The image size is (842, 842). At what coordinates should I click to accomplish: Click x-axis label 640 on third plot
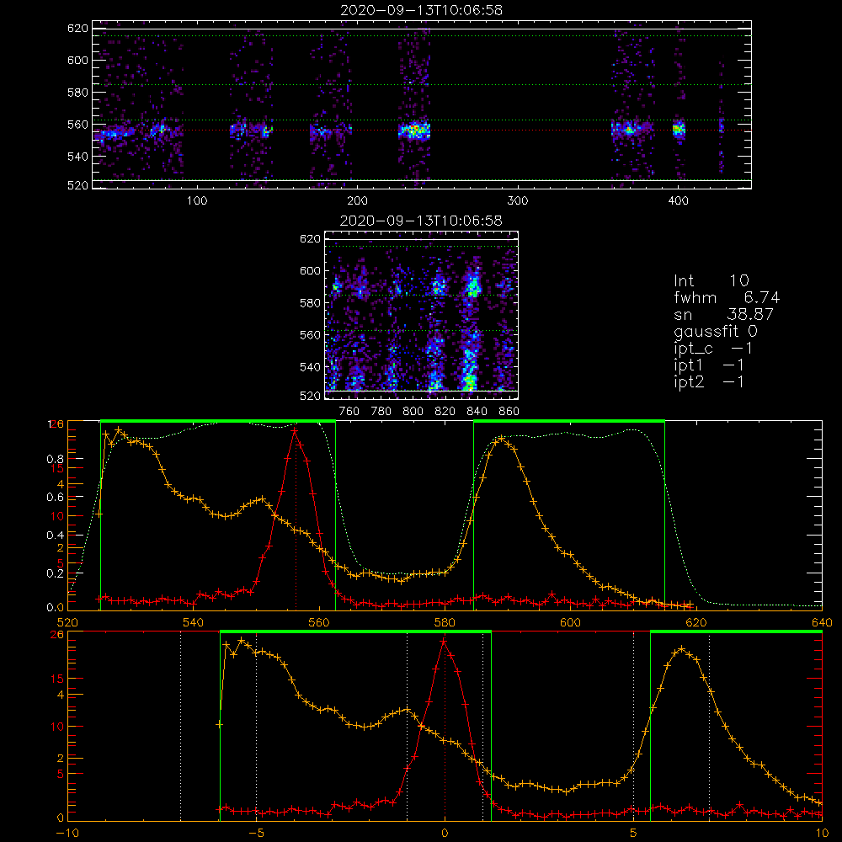(822, 622)
